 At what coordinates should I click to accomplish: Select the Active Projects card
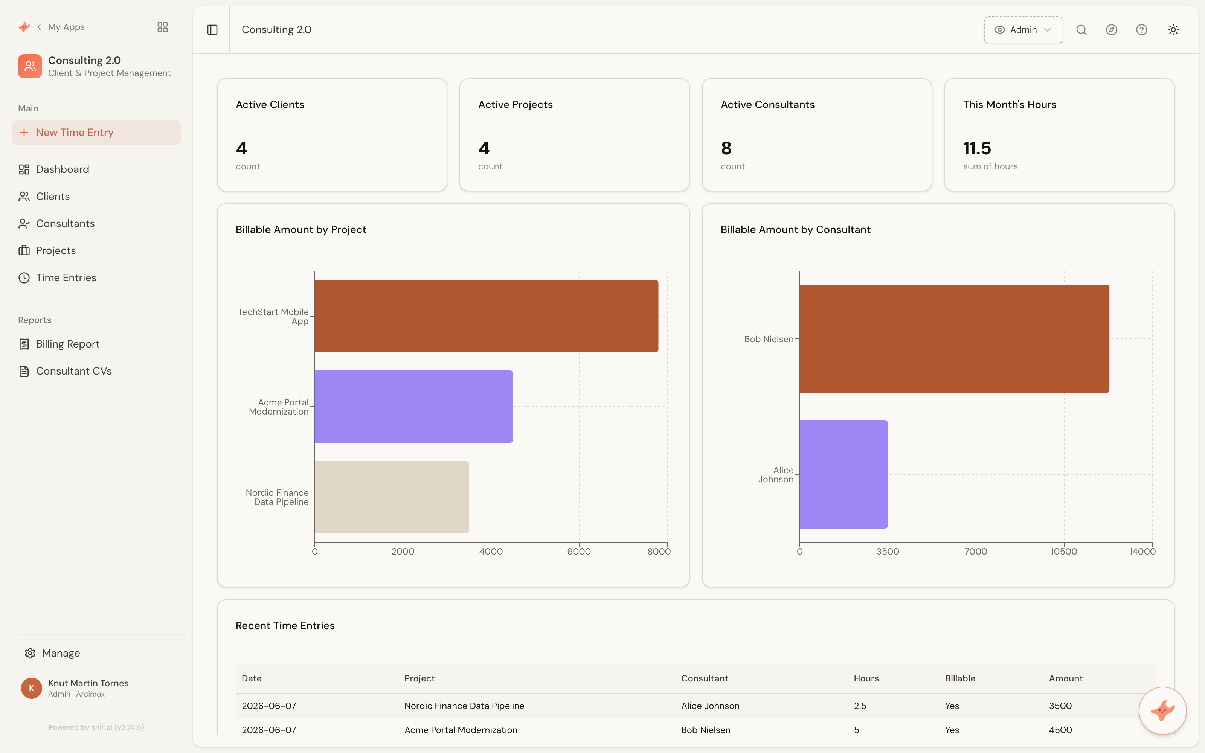574,134
